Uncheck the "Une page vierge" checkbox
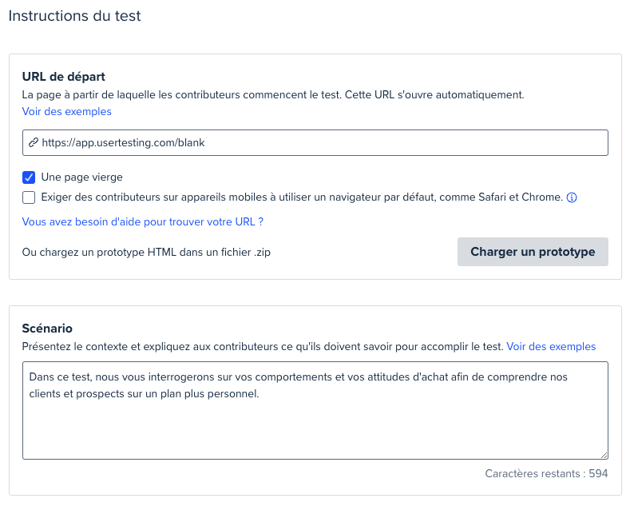This screenshot has height=506, width=634. (29, 177)
